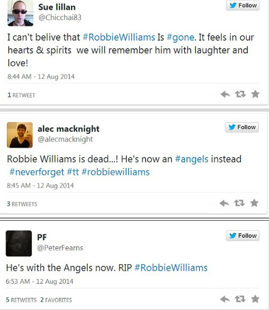Retweet Sue lillan's tweet
Image resolution: width=269 pixels, height=310 pixels.
pyautogui.click(x=240, y=94)
